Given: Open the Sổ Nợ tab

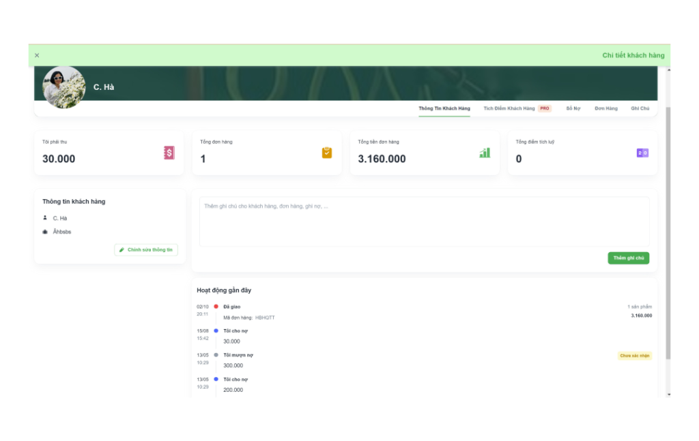Looking at the screenshot, I should [x=573, y=108].
